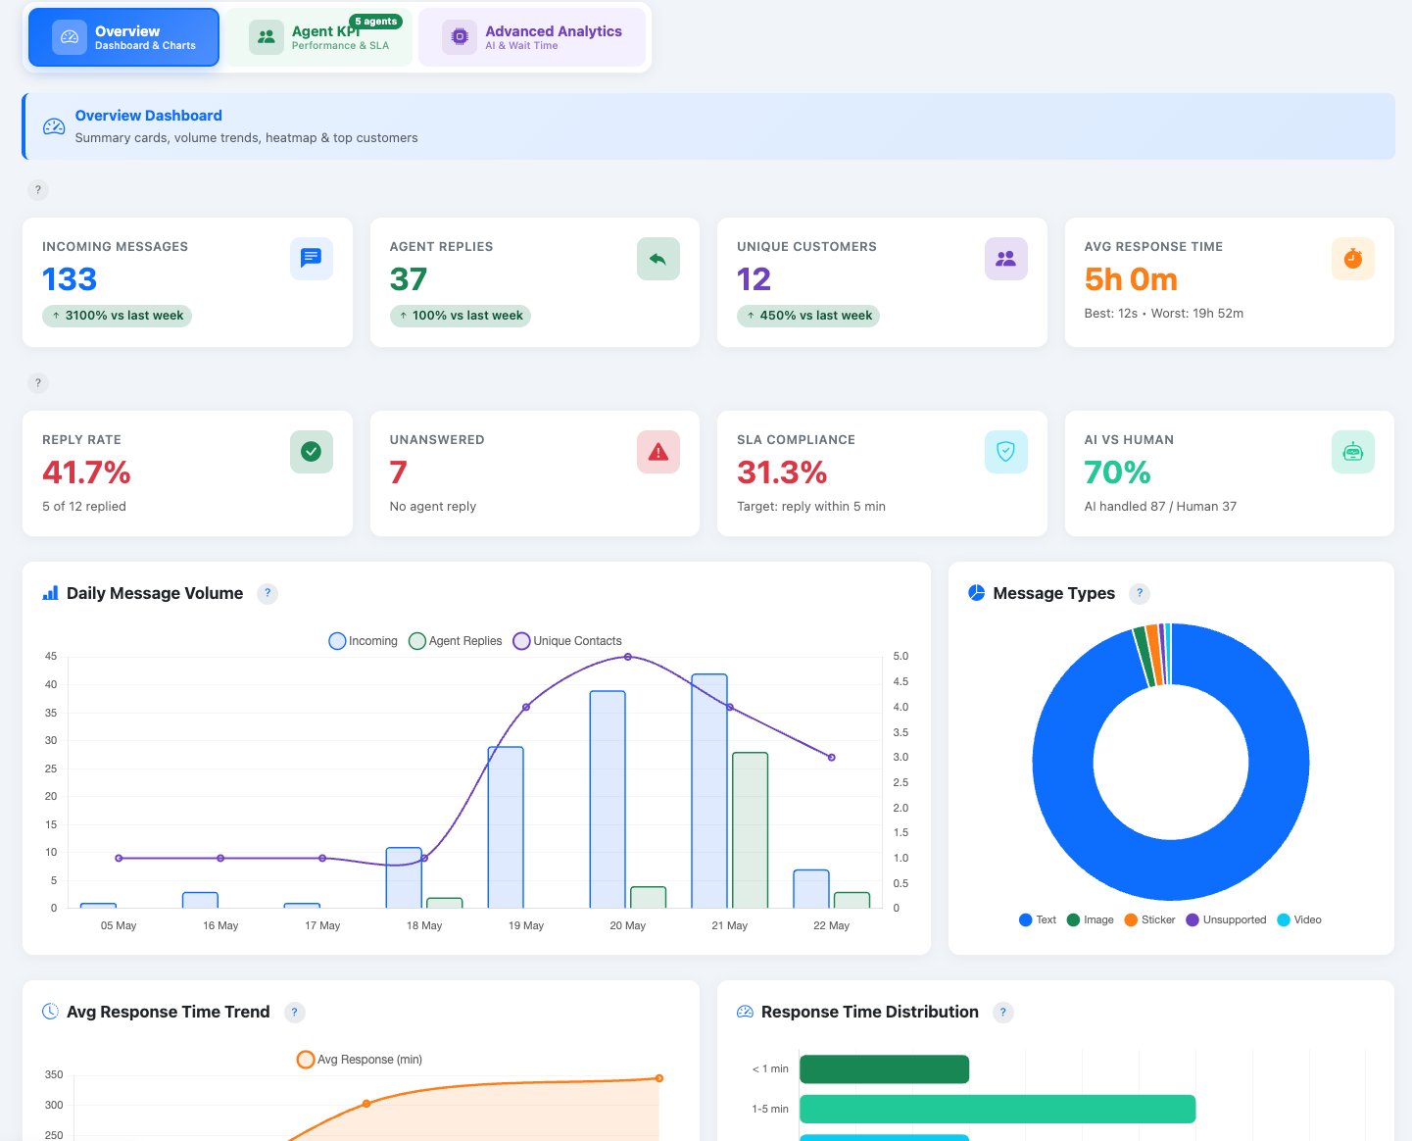
Task: Click the Unanswered warning triangle icon
Action: coord(658,452)
